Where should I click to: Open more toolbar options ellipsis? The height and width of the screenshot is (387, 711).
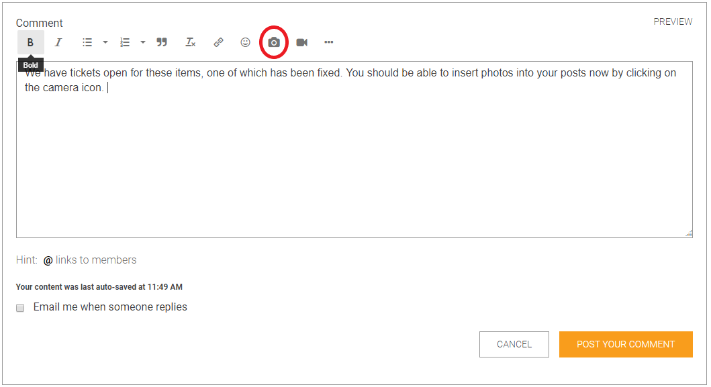pyautogui.click(x=329, y=42)
